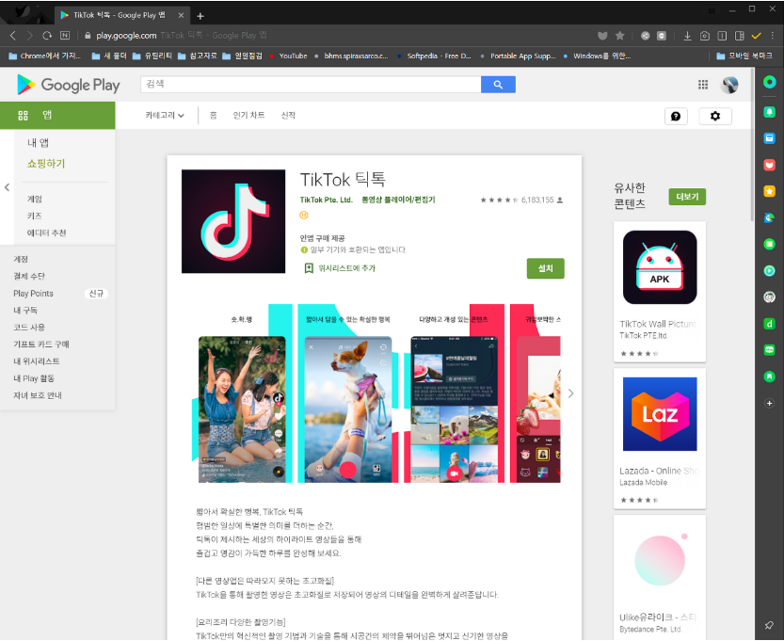Open the TikTok Wall Picture app card
784x641 pixels.
point(660,292)
